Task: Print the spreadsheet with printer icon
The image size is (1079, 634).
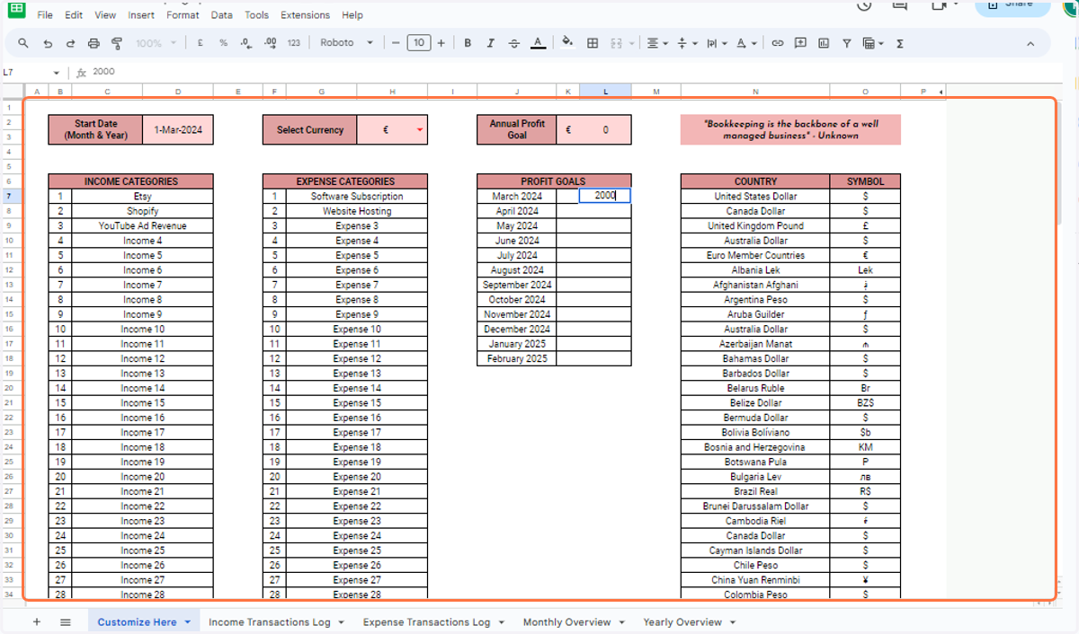Action: pos(94,43)
